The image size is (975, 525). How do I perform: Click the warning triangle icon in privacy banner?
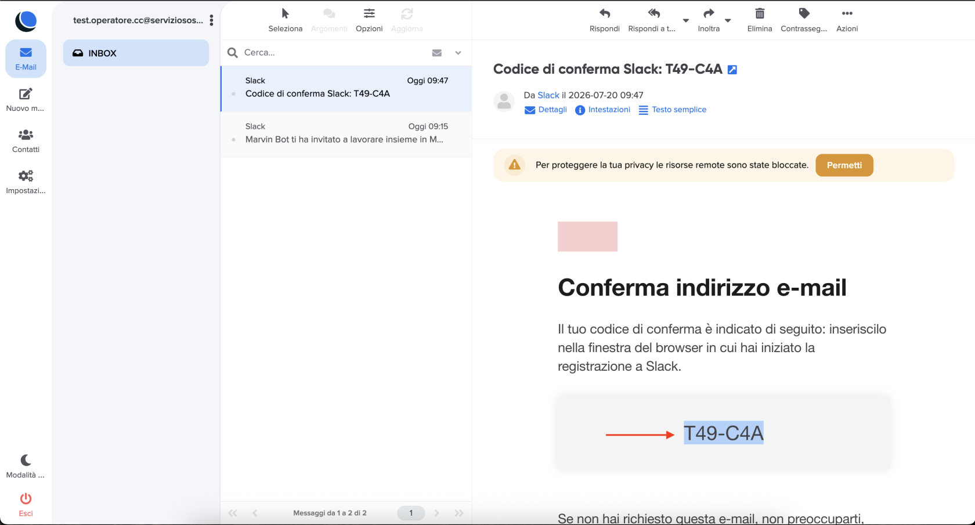coord(514,165)
